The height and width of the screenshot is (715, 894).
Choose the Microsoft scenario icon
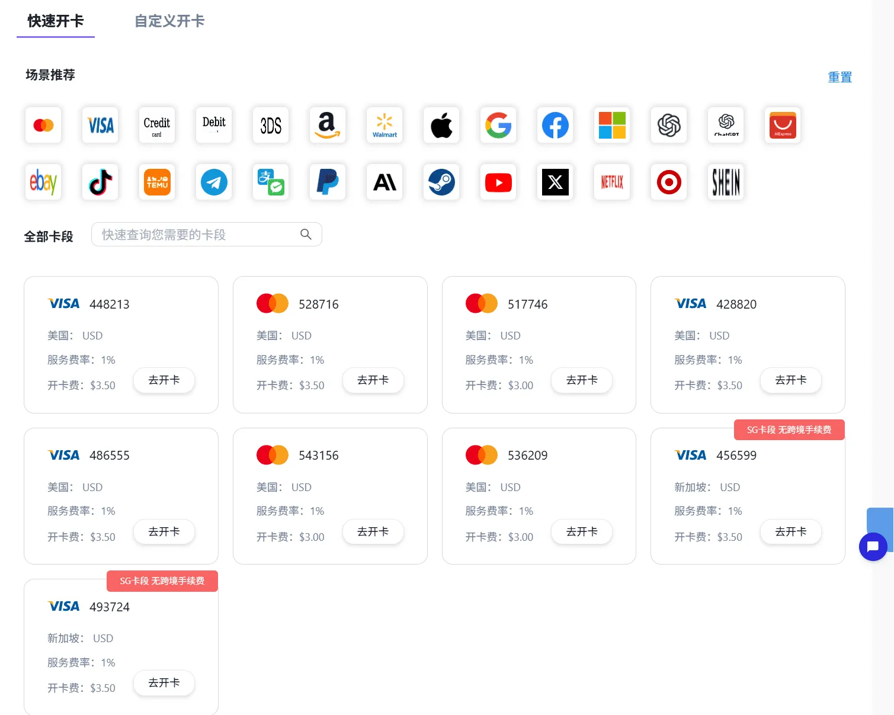(612, 125)
